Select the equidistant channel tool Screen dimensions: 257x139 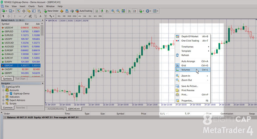click(x=30, y=16)
